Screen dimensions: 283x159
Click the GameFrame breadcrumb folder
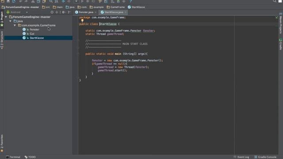116,7
